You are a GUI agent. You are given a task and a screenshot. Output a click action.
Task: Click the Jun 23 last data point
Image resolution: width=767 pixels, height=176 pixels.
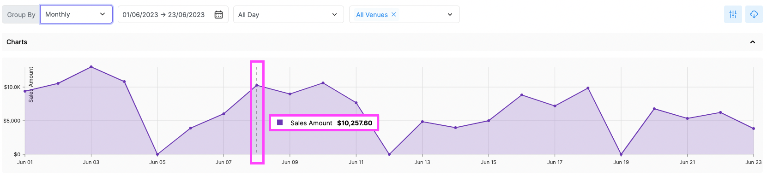(x=754, y=129)
